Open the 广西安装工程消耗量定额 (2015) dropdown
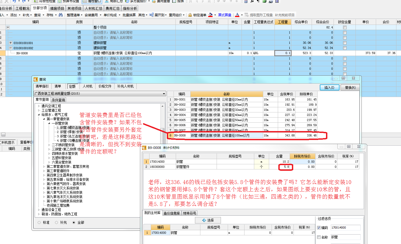401x244 pixels. tap(164, 93)
